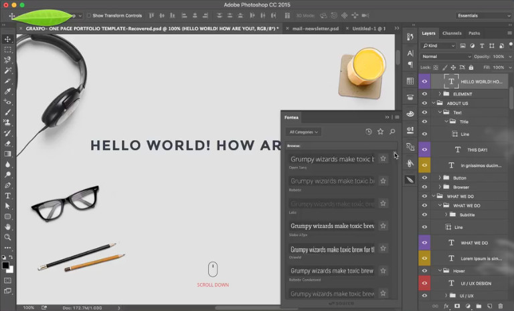Open the All Categories dropdown in Fontea

(303, 131)
